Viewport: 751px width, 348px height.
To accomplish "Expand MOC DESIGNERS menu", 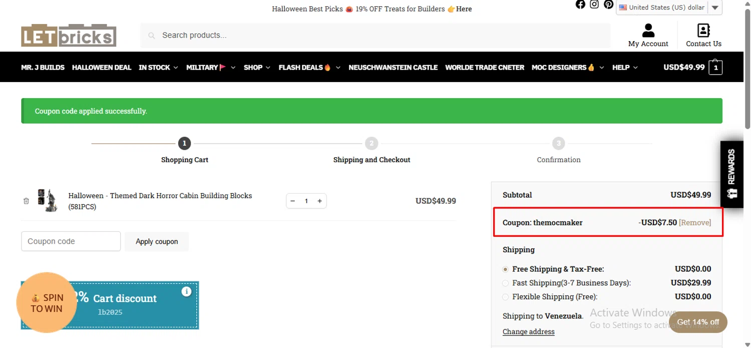I will (568, 67).
